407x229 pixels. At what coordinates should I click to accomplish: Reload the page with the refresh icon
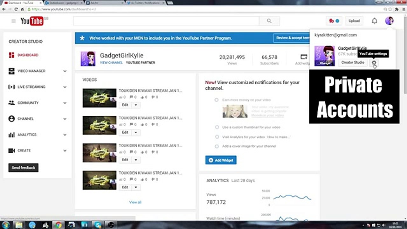click(16, 9)
